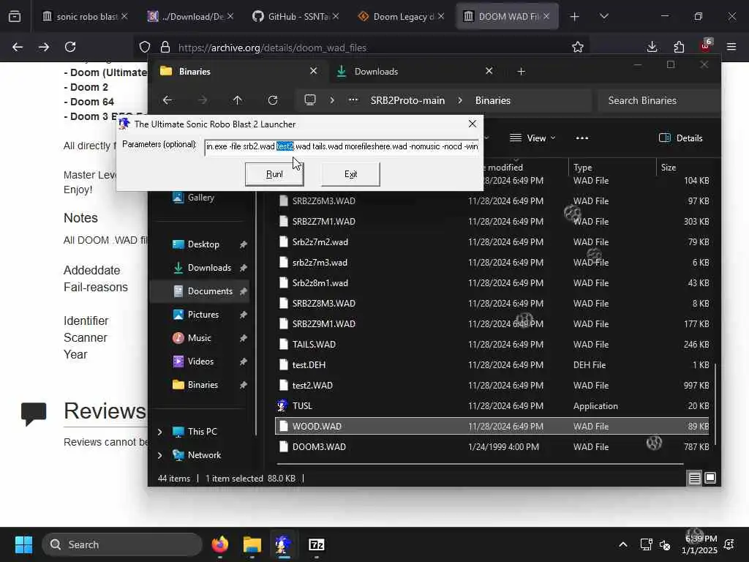Switch to the GitHub browser tab
The height and width of the screenshot is (562, 749).
[x=297, y=16]
